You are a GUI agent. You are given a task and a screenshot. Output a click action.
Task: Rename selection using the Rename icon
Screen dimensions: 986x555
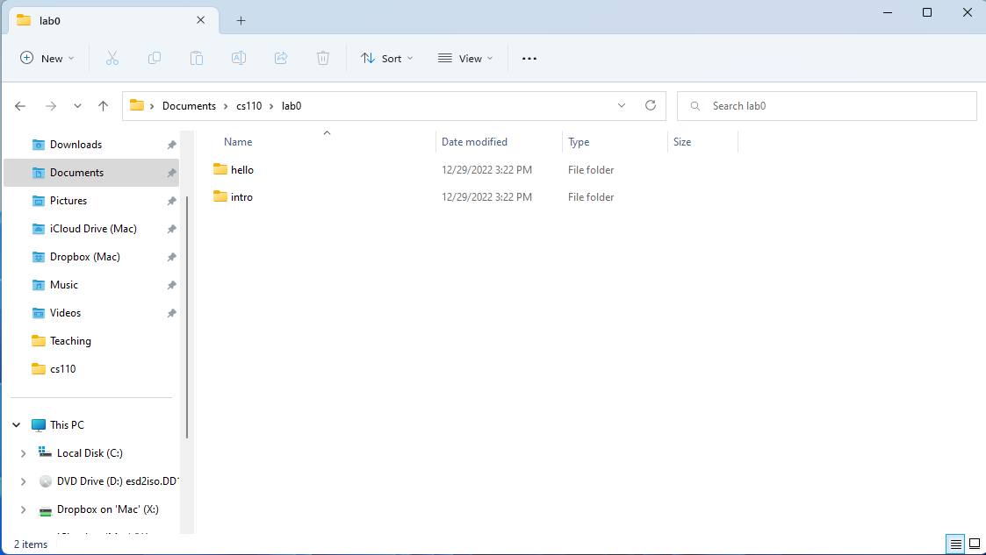pos(238,58)
